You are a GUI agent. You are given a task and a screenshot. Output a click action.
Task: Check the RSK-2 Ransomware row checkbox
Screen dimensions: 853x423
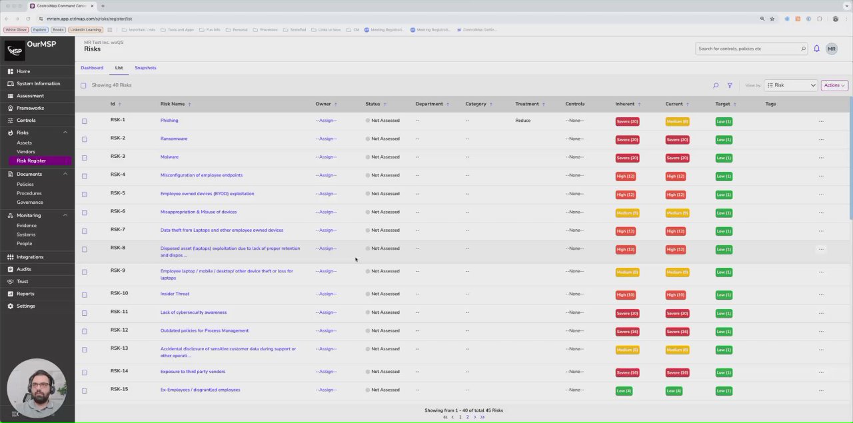84,139
